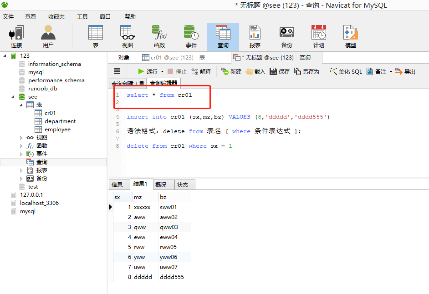The height and width of the screenshot is (294, 429).
Task: Open the 备注 dropdown arrow
Action: coord(391,71)
